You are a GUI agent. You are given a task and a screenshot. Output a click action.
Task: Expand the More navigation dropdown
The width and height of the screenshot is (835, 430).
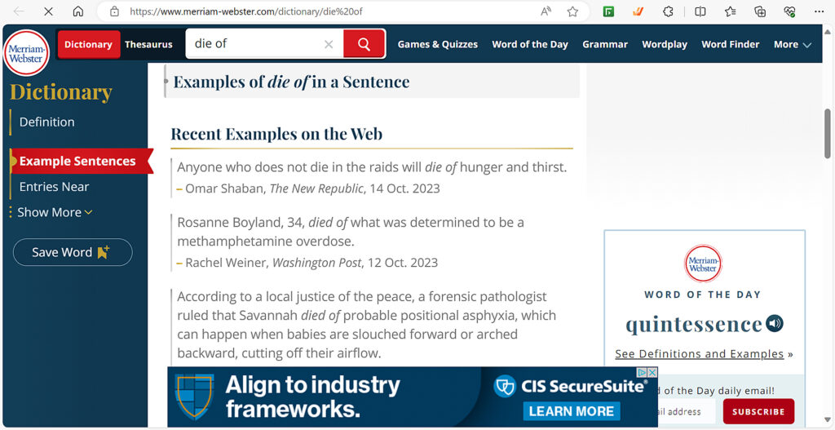[x=793, y=44]
